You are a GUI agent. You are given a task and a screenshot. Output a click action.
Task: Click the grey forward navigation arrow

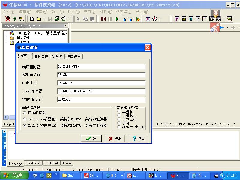pos(233,28)
